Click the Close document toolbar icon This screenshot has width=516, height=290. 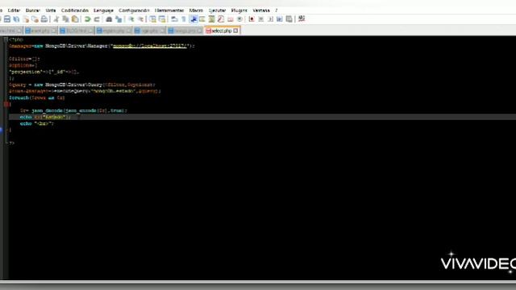[26, 19]
